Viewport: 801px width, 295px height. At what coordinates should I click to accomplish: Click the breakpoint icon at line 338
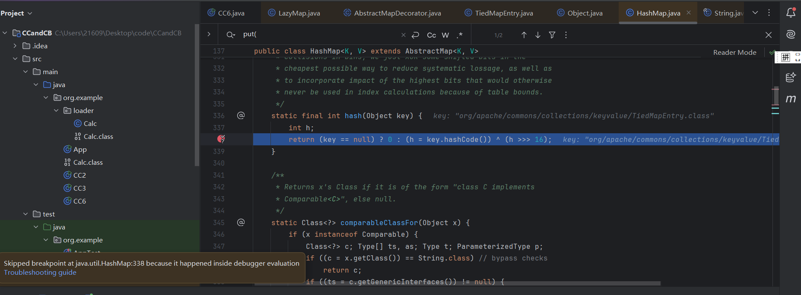pos(221,139)
